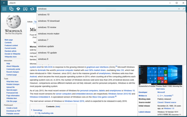187x117 pixels.
Task: Open Related changes
Action: [13, 84]
